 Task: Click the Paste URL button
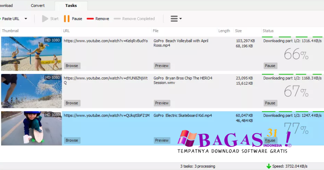(10, 19)
